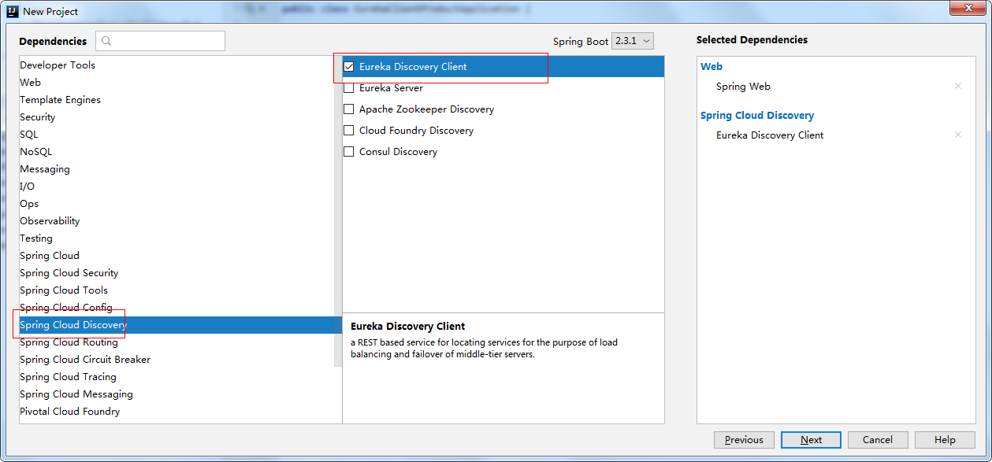Viewport: 992px width, 462px height.
Task: Focus the dependencies search field
Action: pyautogui.click(x=161, y=41)
